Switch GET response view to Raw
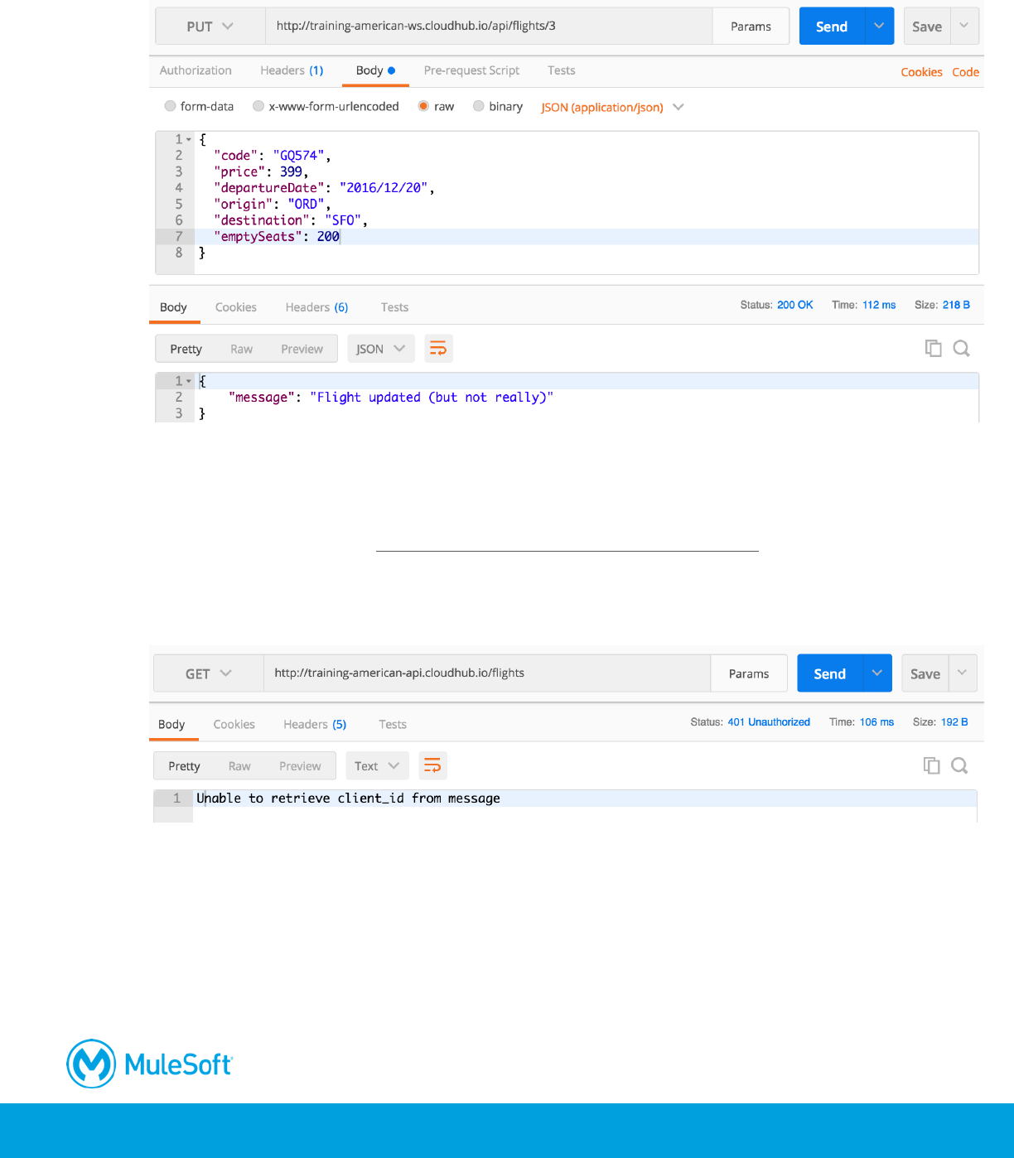Screen dimensions: 1014x1158 (x=239, y=766)
